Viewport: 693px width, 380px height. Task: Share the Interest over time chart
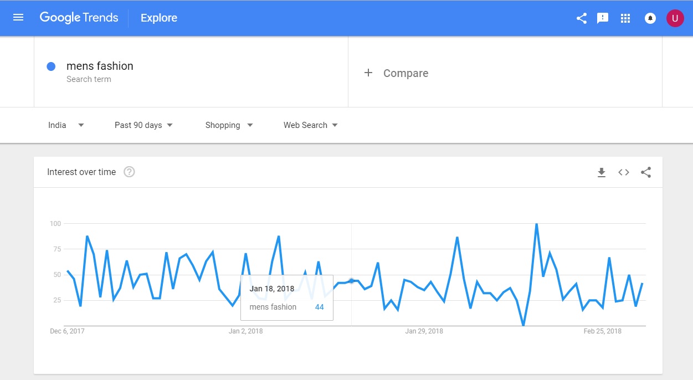click(646, 172)
